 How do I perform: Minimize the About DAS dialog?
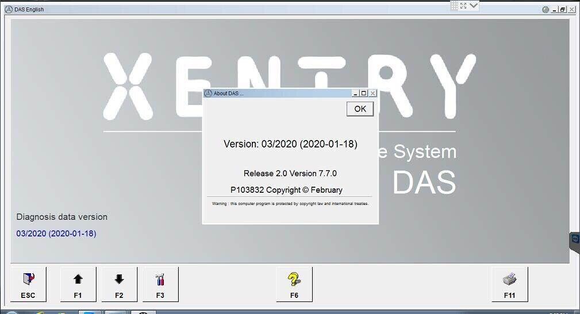tap(355, 94)
